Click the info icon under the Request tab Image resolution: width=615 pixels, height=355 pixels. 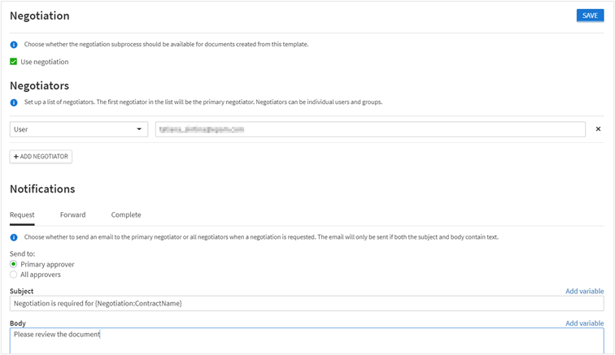14,237
